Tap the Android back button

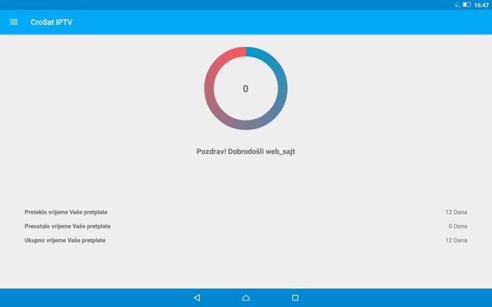(x=197, y=297)
